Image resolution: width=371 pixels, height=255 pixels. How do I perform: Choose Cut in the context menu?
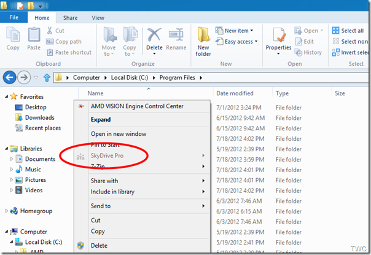142,221
